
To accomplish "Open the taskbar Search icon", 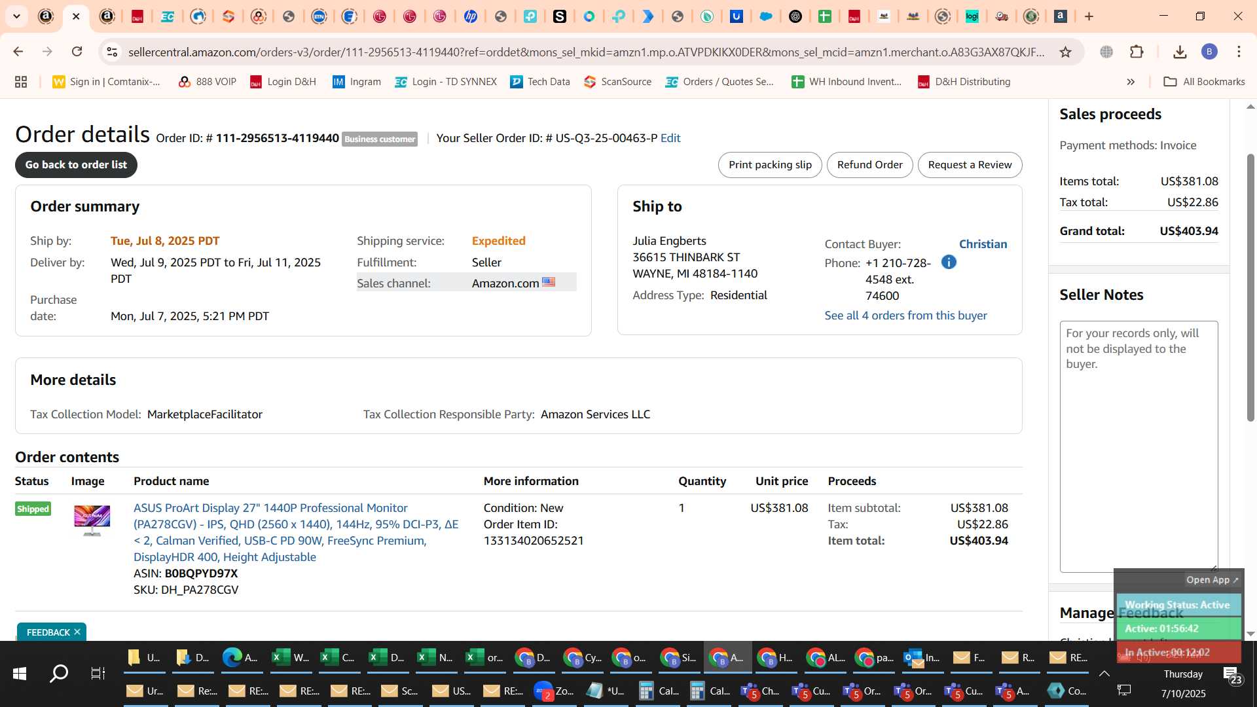I will pyautogui.click(x=59, y=674).
